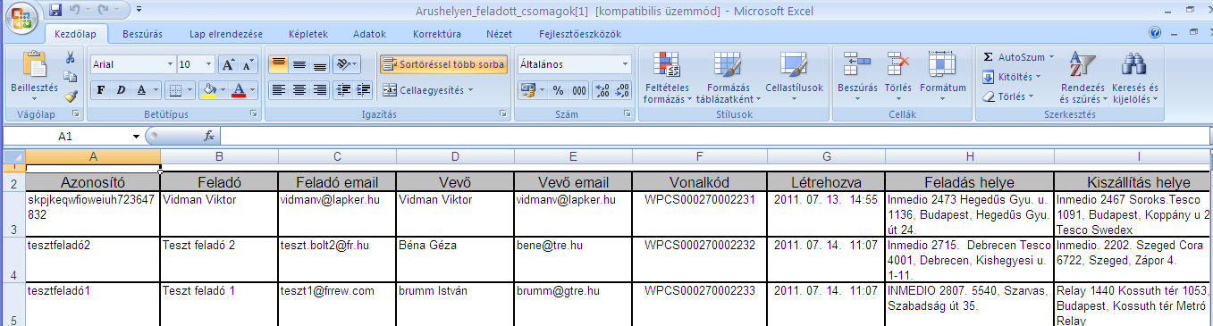Apply percent style format
Screen dimensions: 1213x326
tap(559, 90)
